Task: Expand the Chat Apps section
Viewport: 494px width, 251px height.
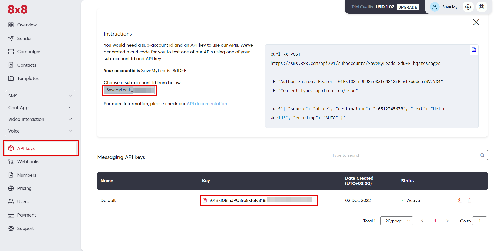Action: pos(40,108)
